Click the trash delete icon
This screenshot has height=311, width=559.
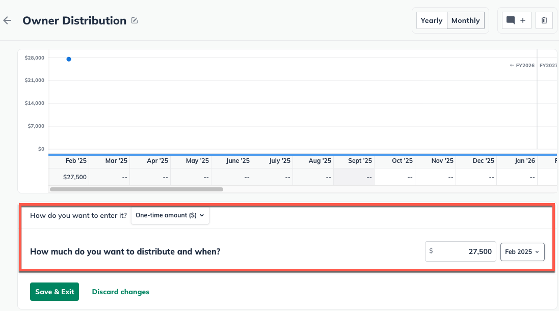pyautogui.click(x=544, y=20)
